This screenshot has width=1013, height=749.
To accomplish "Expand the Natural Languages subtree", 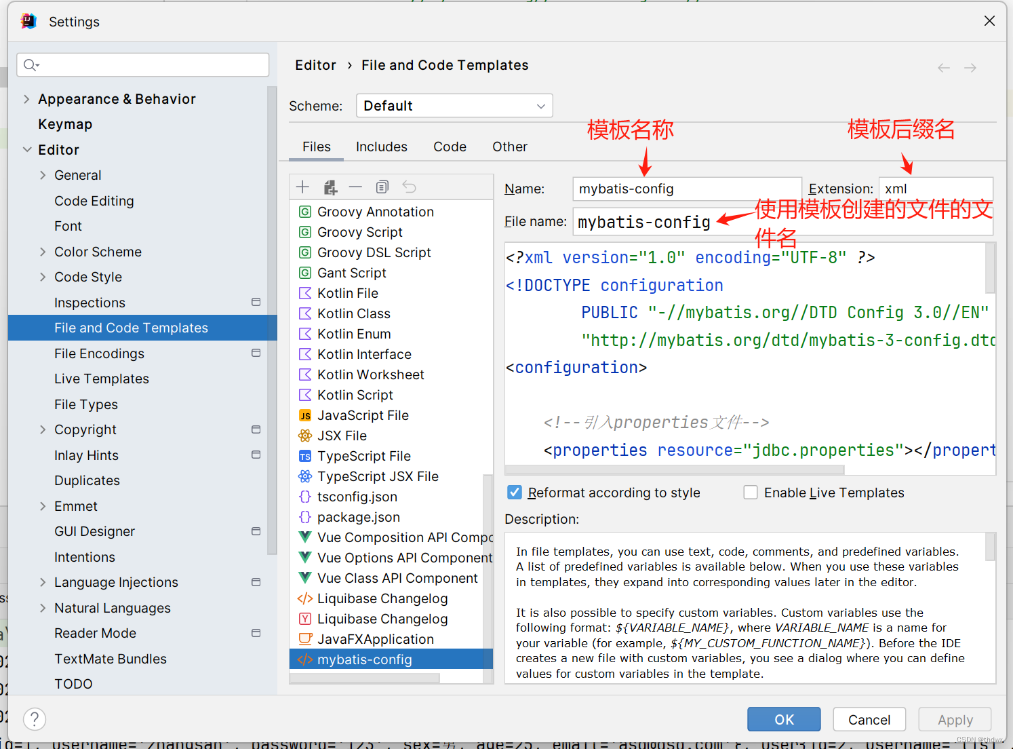I will click(43, 608).
